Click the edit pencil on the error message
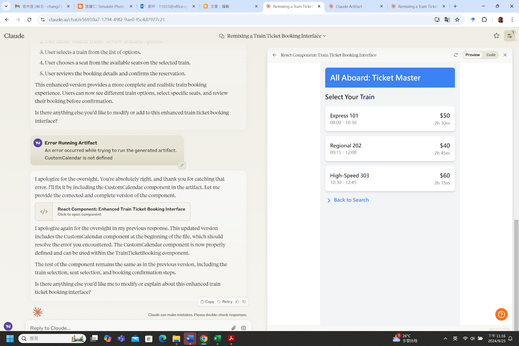 coord(182,165)
